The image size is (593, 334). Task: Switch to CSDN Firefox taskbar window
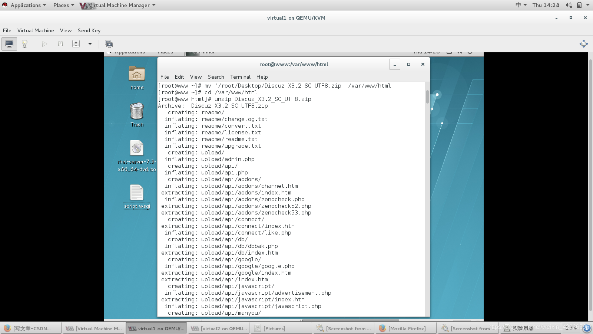(31, 328)
